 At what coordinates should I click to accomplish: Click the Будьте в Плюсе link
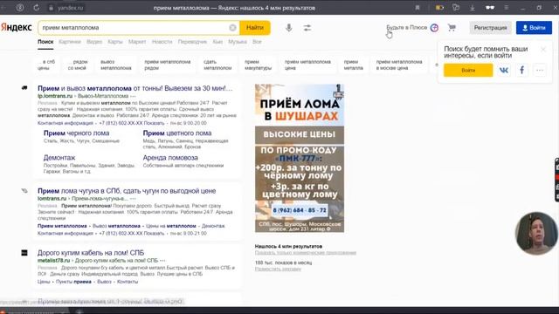407,27
